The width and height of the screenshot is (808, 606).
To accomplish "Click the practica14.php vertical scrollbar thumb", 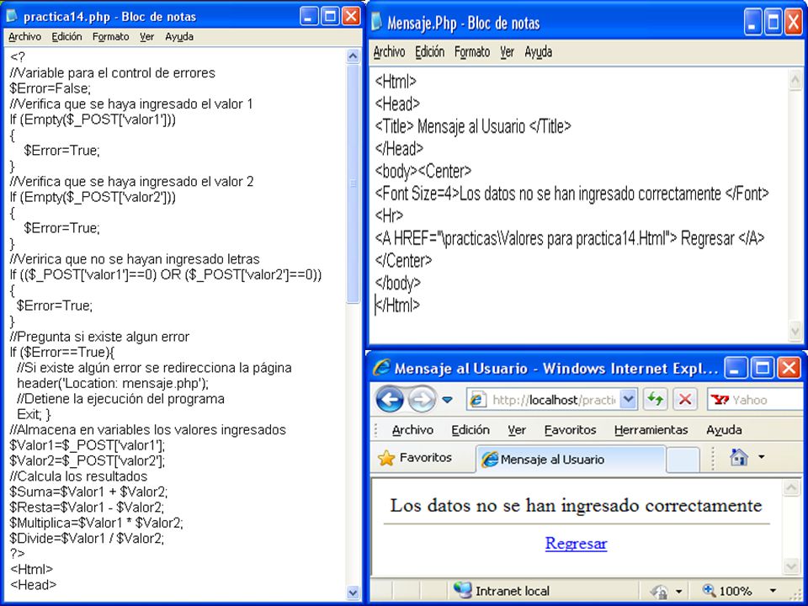I will coord(353,183).
